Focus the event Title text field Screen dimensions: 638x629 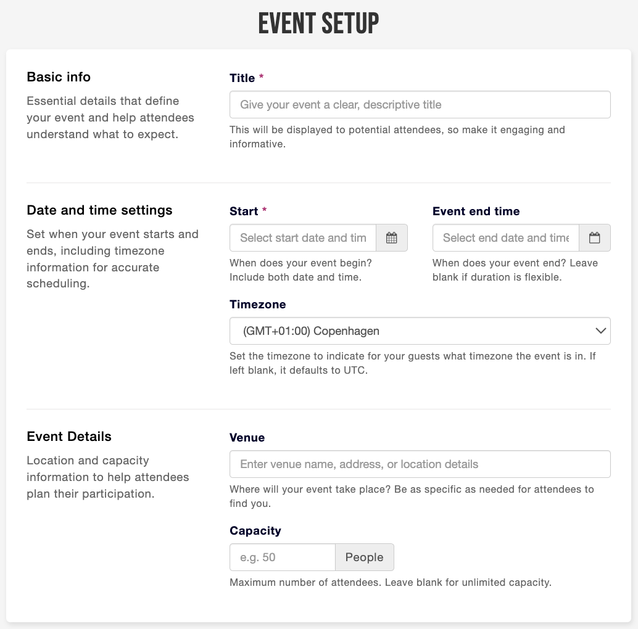point(420,104)
